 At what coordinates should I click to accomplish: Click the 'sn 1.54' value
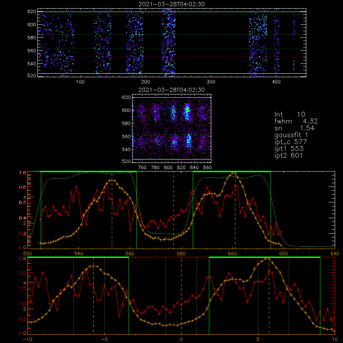click(294, 128)
